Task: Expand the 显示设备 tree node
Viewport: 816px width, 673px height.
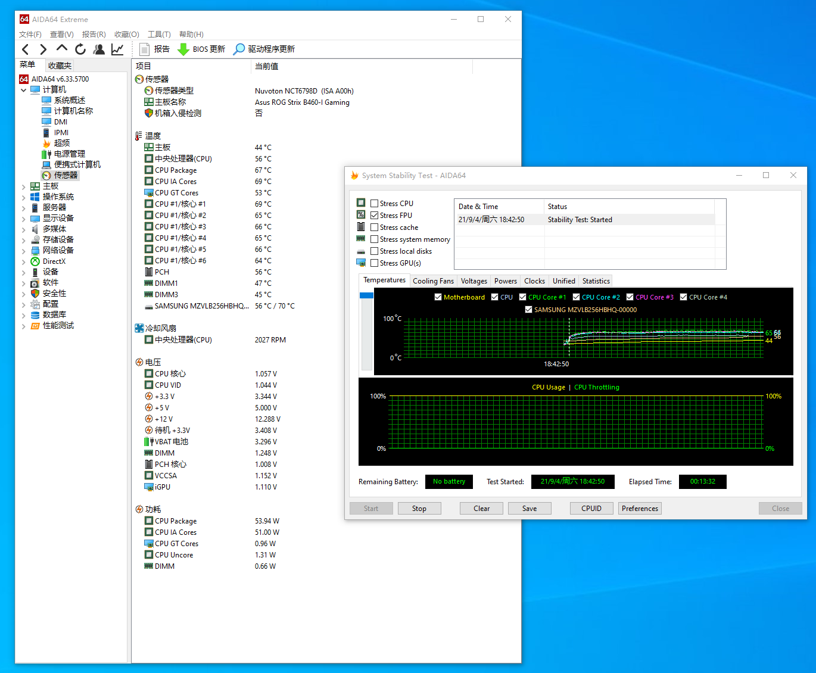Action: pyautogui.click(x=24, y=219)
